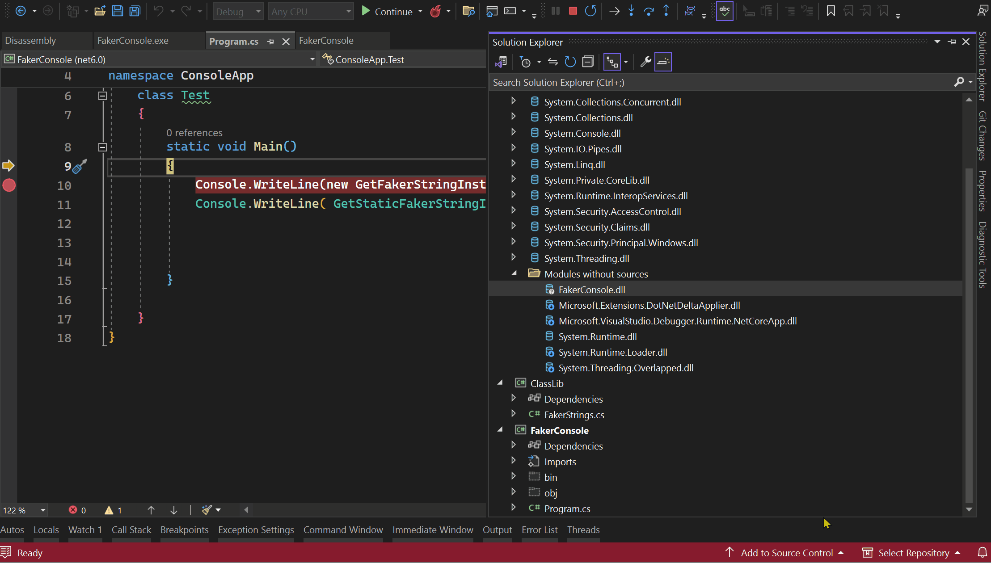Click Collapse All in Solution Explorer

(x=588, y=62)
